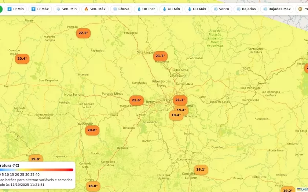Screen dimensions: 308x192
Task: Select the Tº Min layer button
Action: pos(16,9)
